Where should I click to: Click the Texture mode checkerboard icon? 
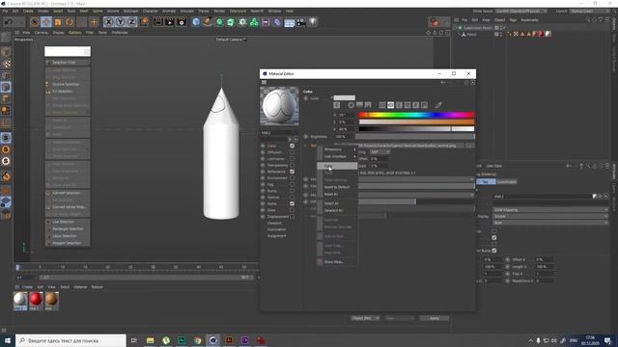(6, 64)
